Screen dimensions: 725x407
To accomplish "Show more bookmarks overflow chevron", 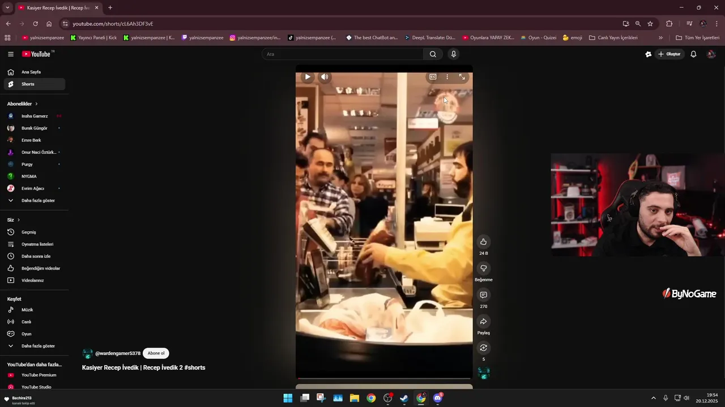I will 660,38.
